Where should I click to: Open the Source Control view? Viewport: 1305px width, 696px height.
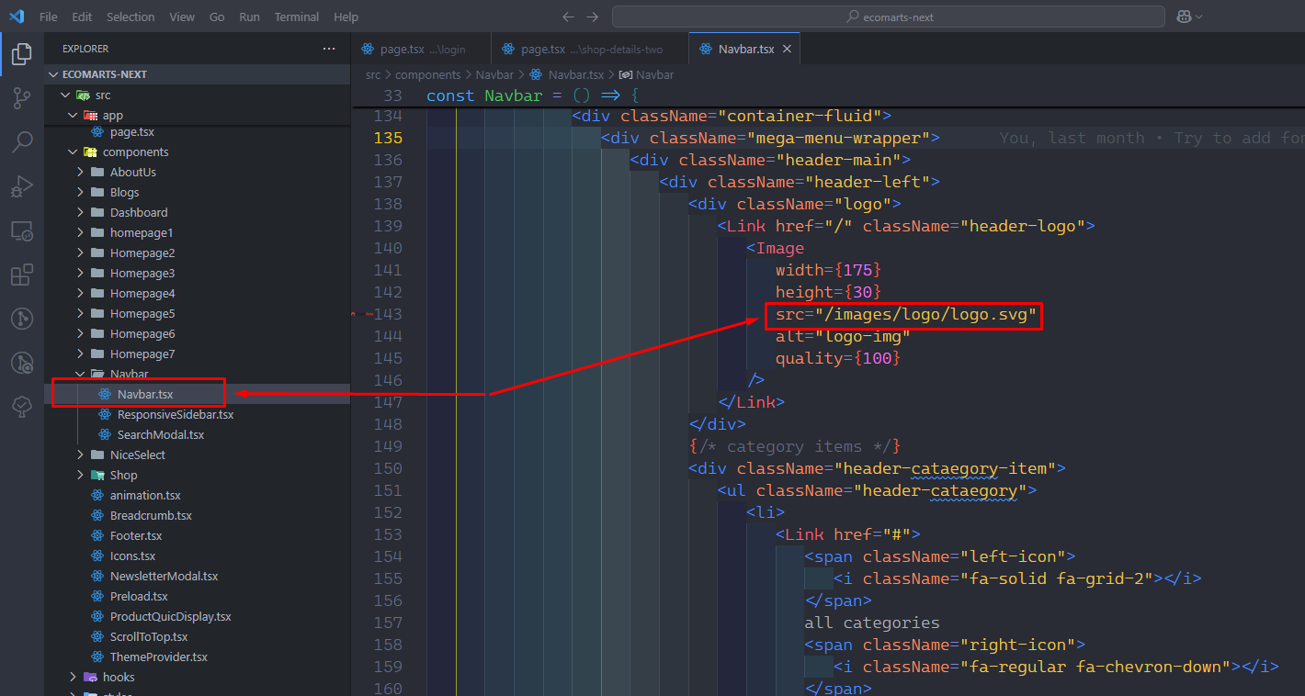(22, 98)
